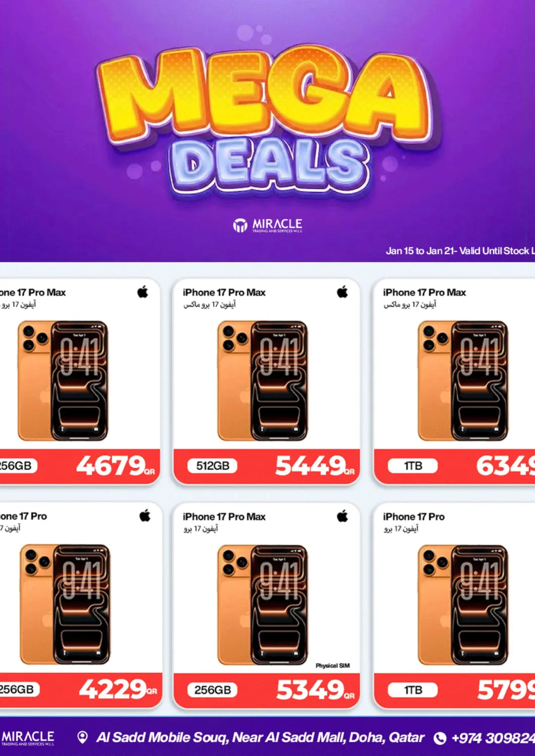Click the 5349 QR price
535x756 pixels.
tap(315, 690)
